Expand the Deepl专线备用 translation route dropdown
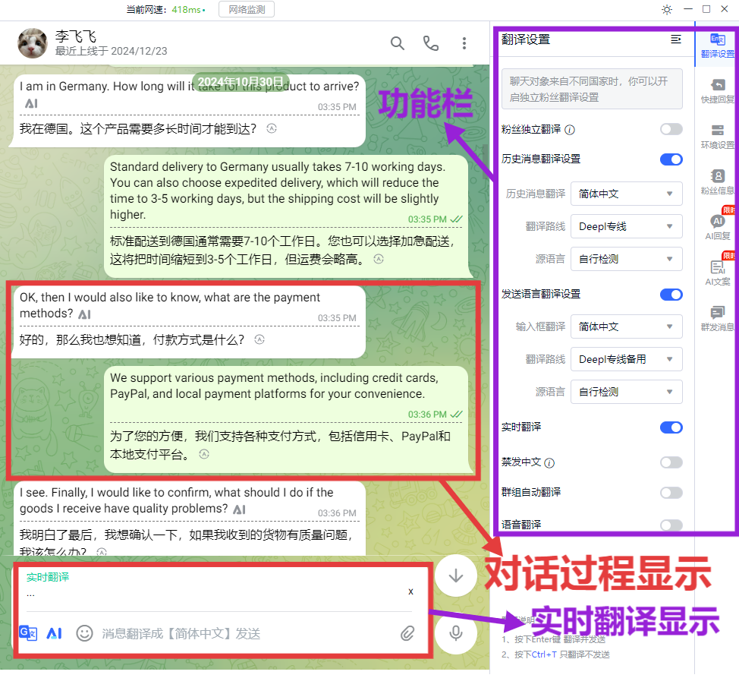The height and width of the screenshot is (678, 739). click(626, 359)
